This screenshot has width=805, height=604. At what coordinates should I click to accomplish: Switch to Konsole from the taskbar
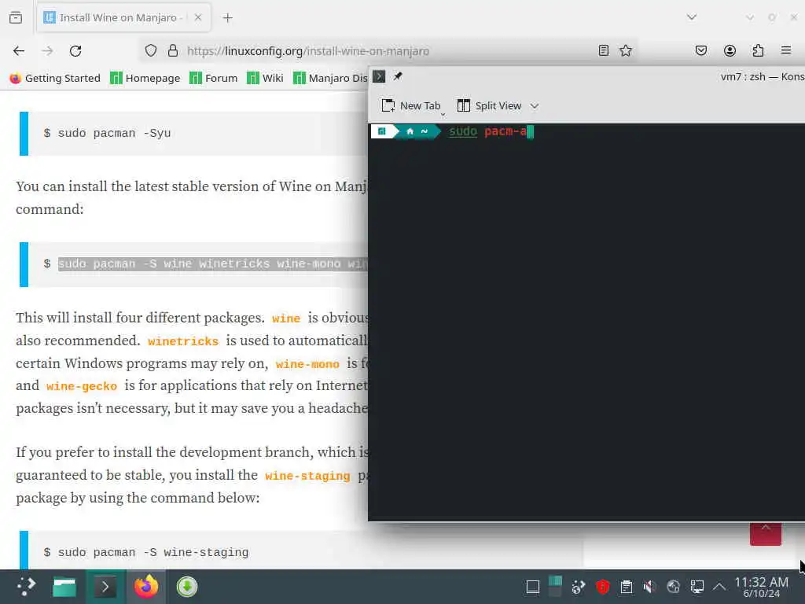pos(105,587)
